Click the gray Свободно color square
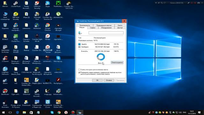Image resolution: width=204 pixels, height=115 pixels. tap(79, 47)
